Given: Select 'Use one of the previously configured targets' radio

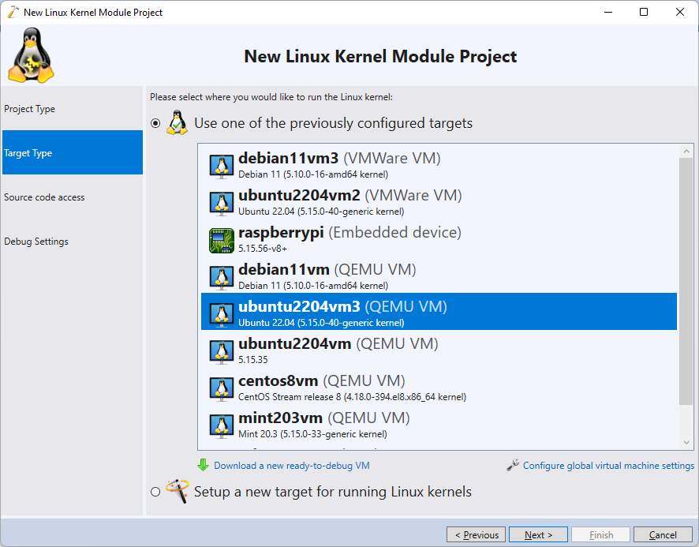Looking at the screenshot, I should 155,123.
